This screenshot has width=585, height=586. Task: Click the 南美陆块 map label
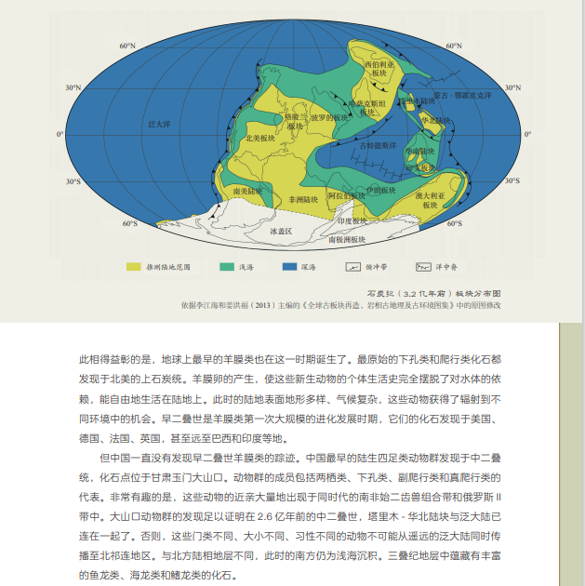(247, 192)
